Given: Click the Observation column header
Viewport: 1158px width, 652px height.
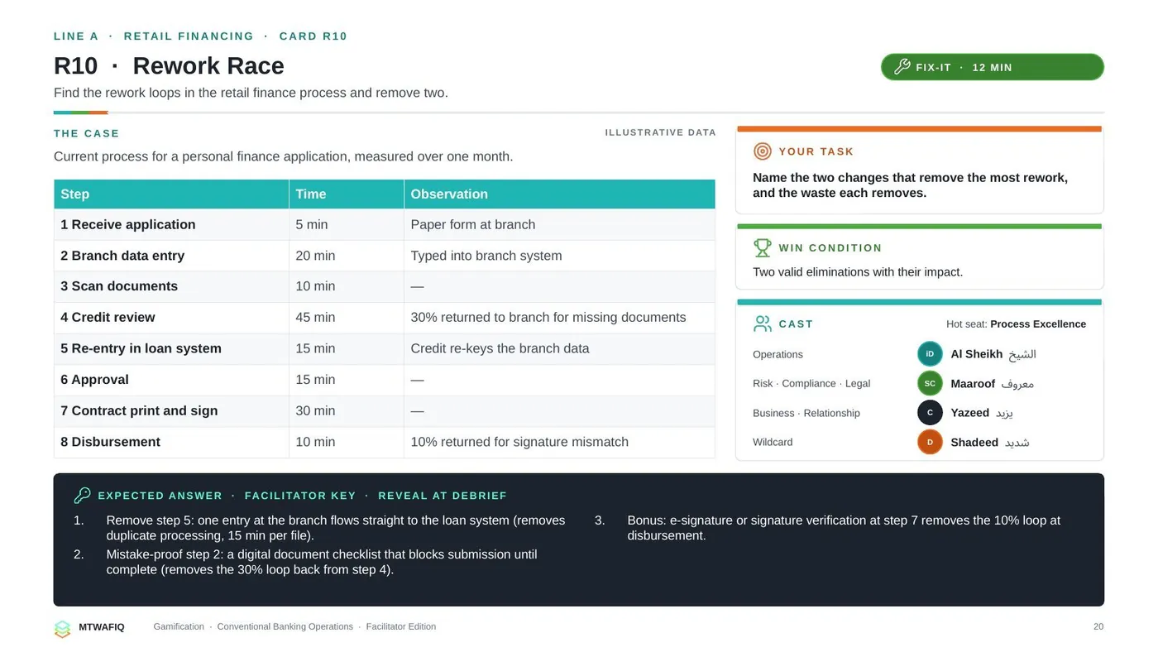Looking at the screenshot, I should (x=559, y=194).
